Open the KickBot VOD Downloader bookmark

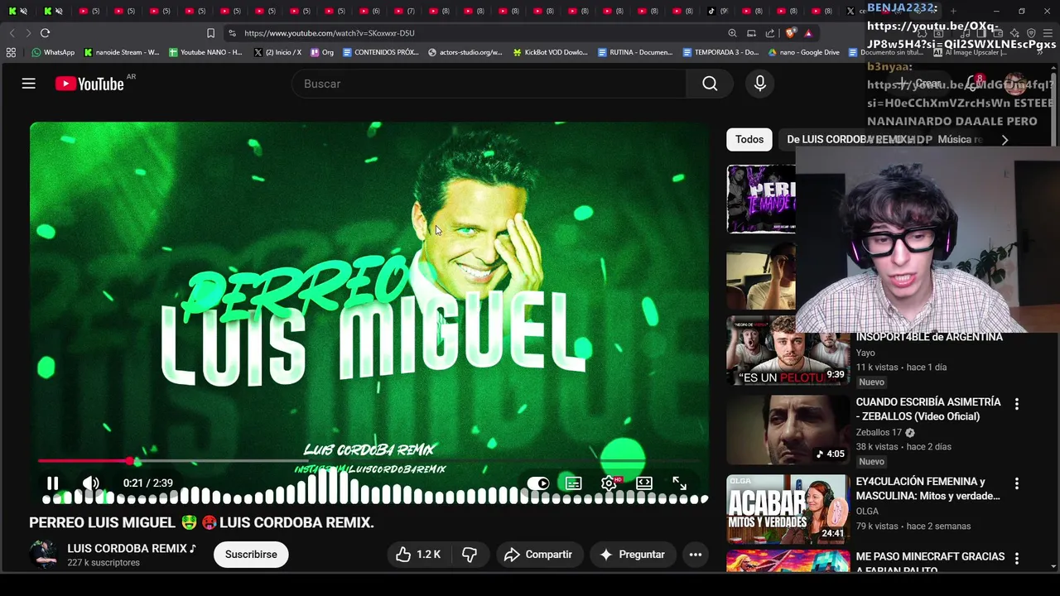point(551,52)
